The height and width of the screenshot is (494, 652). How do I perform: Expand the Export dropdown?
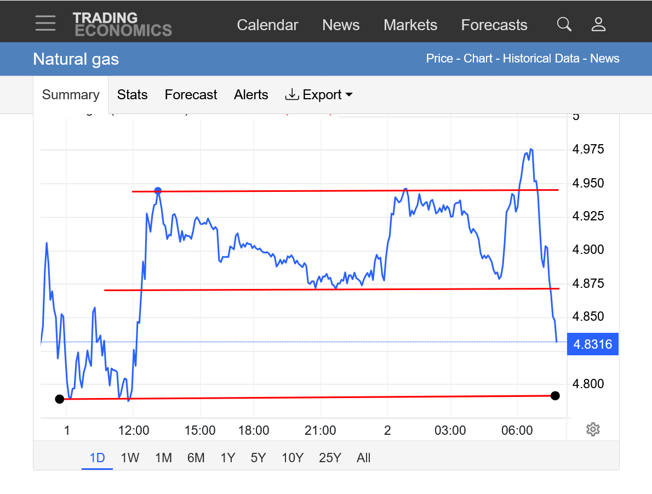[x=319, y=95]
